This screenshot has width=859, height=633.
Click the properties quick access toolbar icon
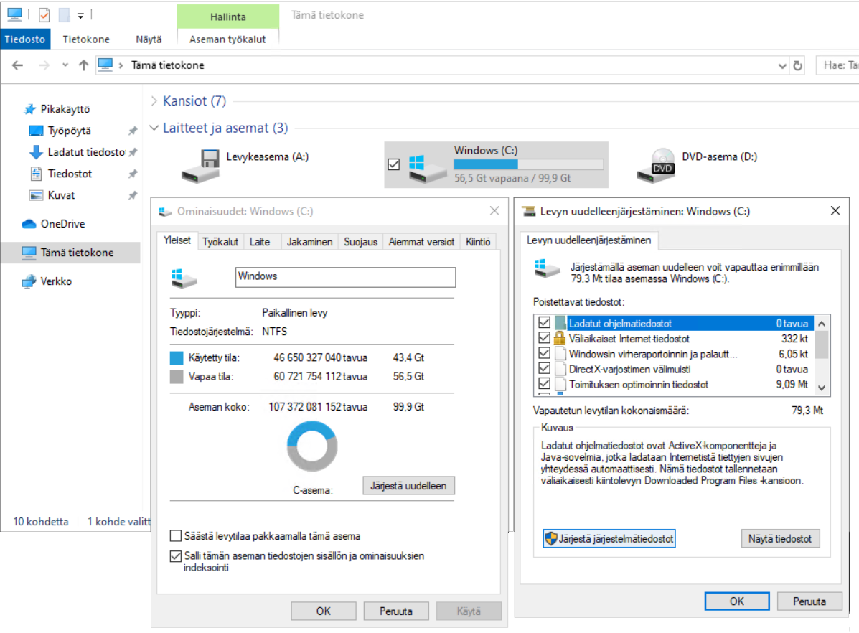coord(44,15)
